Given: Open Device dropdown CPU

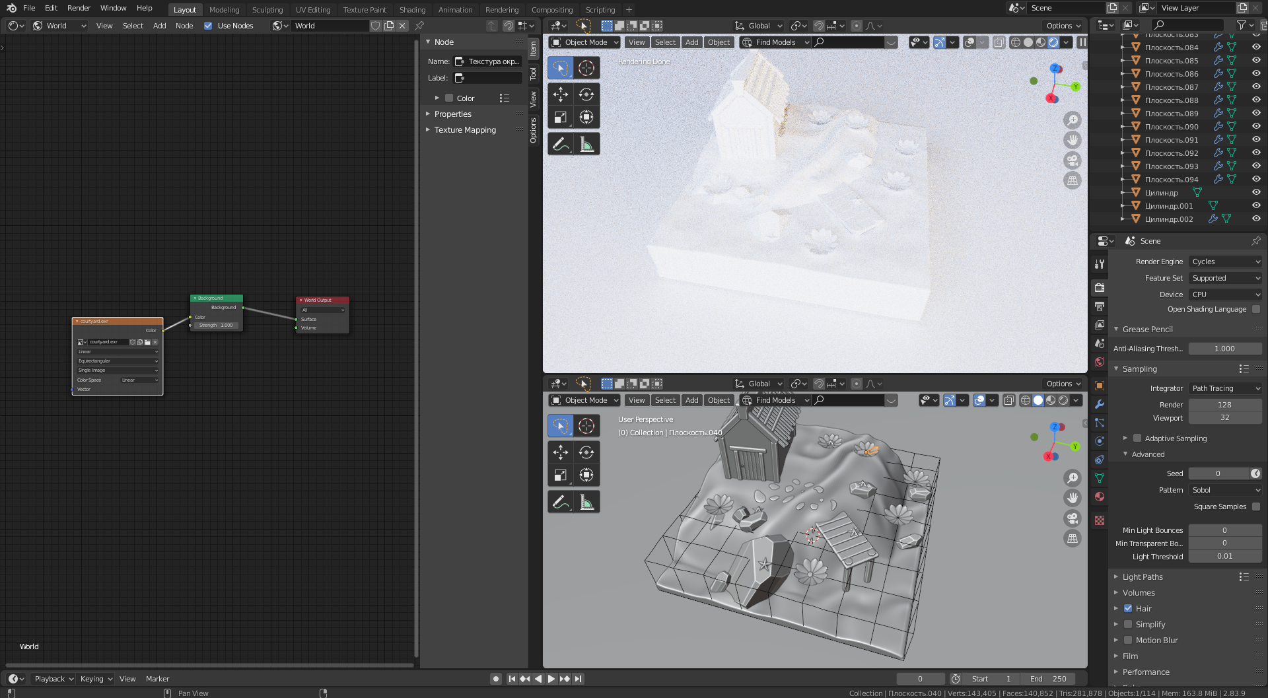Looking at the screenshot, I should pos(1226,295).
